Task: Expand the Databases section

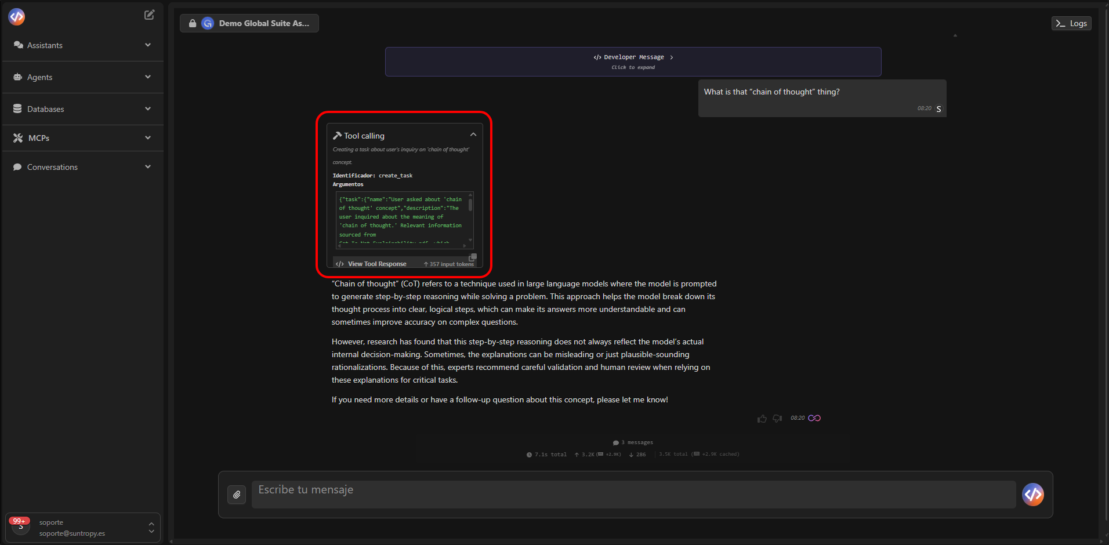Action: tap(148, 109)
